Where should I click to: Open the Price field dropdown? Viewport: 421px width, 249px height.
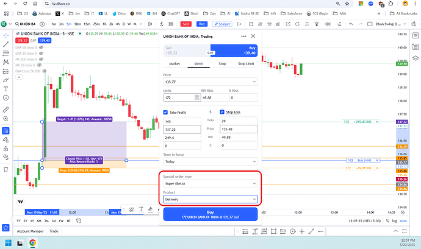click(x=254, y=82)
